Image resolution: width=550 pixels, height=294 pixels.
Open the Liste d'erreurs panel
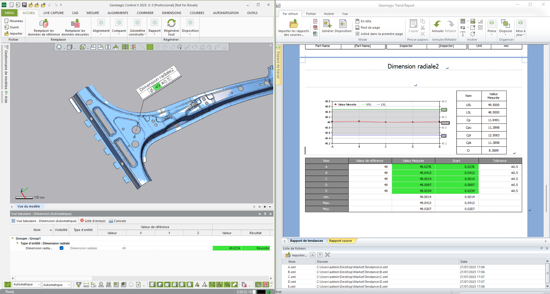[x=93, y=221]
